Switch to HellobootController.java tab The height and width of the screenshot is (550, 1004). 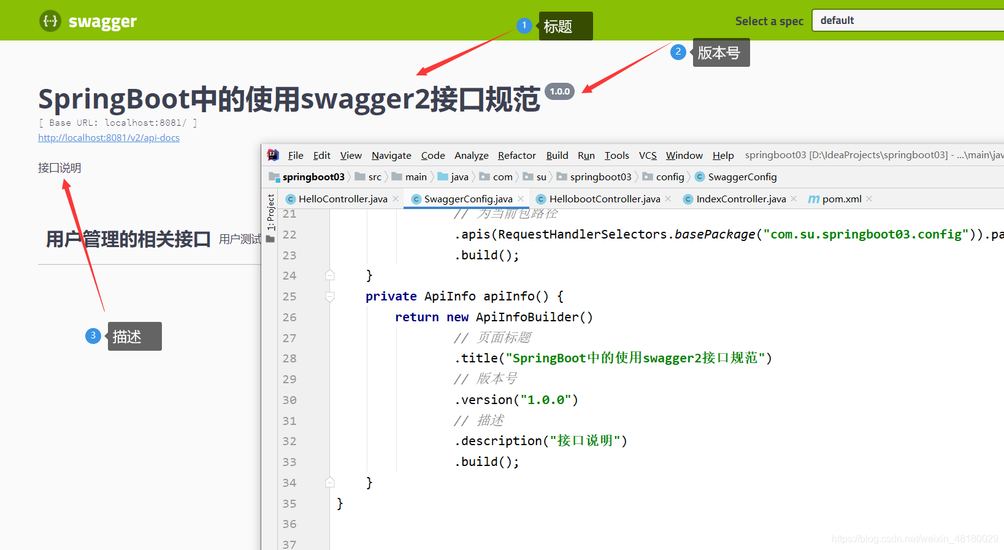tap(604, 199)
